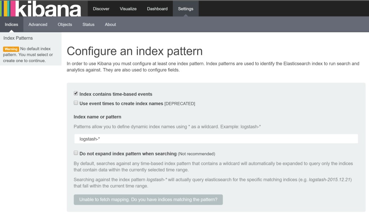Image resolution: width=369 pixels, height=220 pixels.
Task: Switch to the Visualize tab
Action: (x=128, y=9)
